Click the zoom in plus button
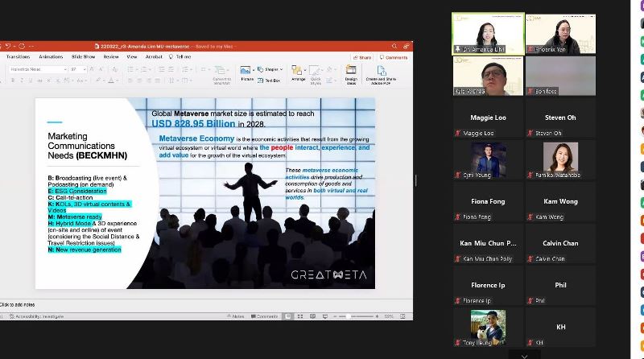Screen dimensions: 644x359 pyautogui.click(x=377, y=316)
